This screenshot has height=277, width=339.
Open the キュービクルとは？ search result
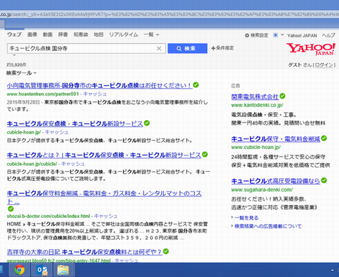click(x=104, y=155)
